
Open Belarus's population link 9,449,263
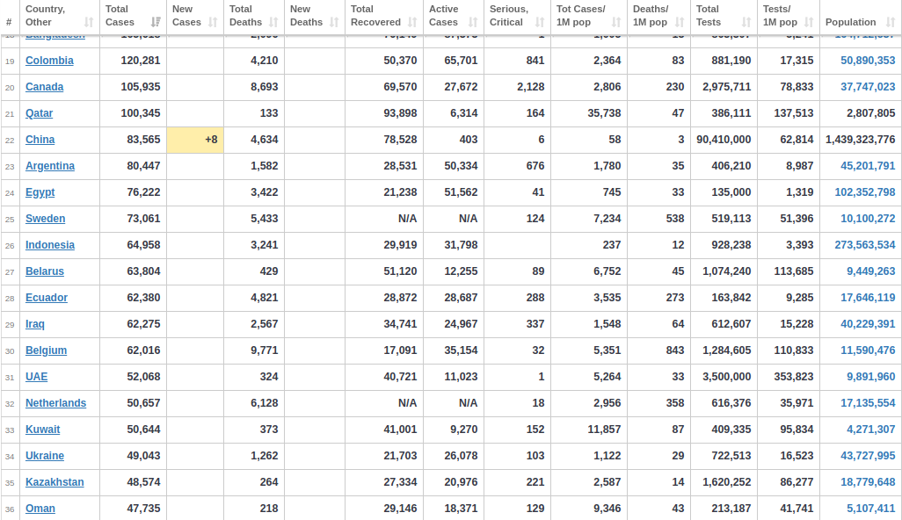point(871,271)
